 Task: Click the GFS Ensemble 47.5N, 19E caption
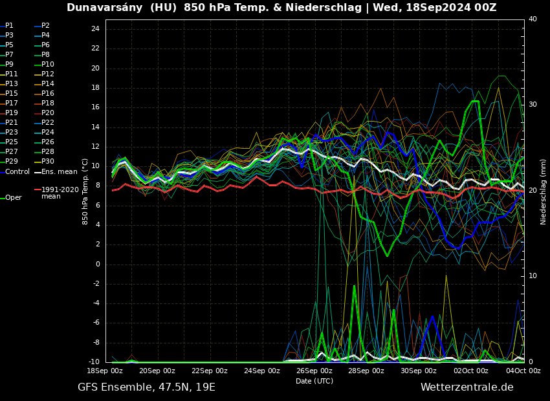tap(146, 387)
